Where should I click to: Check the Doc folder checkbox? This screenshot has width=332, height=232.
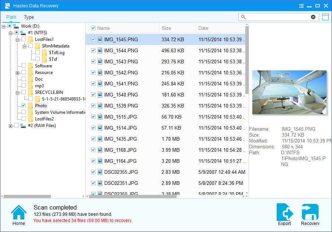(x=24, y=79)
